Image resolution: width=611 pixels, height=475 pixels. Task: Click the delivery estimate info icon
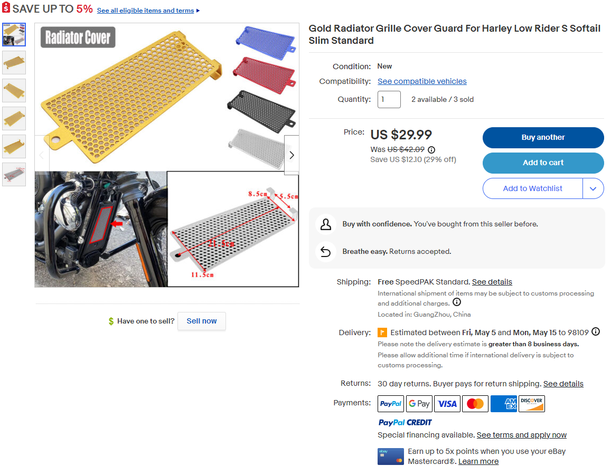pyautogui.click(x=596, y=332)
